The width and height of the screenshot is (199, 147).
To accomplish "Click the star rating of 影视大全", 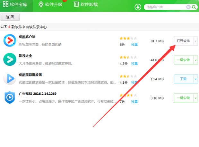I will pos(128,57).
